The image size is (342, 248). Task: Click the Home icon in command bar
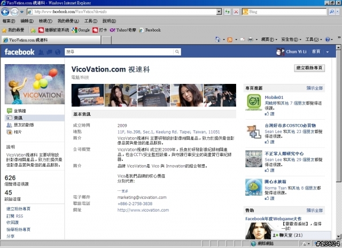217,40
